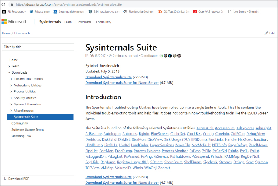The image size is (278, 186).
Task: Open the Disk Usage (DU) link
Action: [x=177, y=139]
